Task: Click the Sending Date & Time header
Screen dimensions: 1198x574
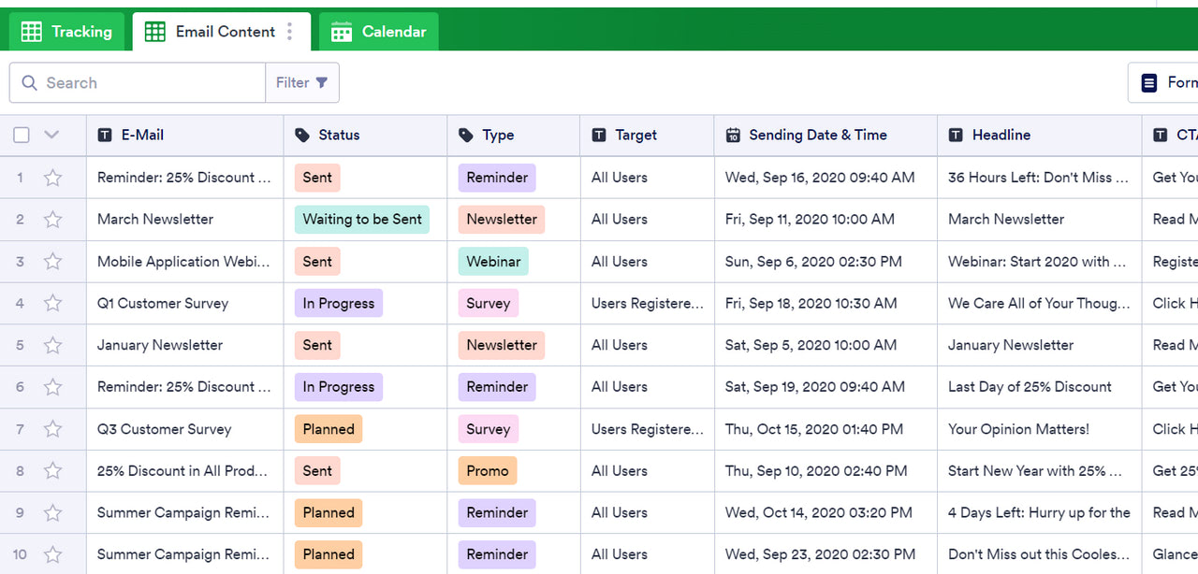Action: (825, 135)
